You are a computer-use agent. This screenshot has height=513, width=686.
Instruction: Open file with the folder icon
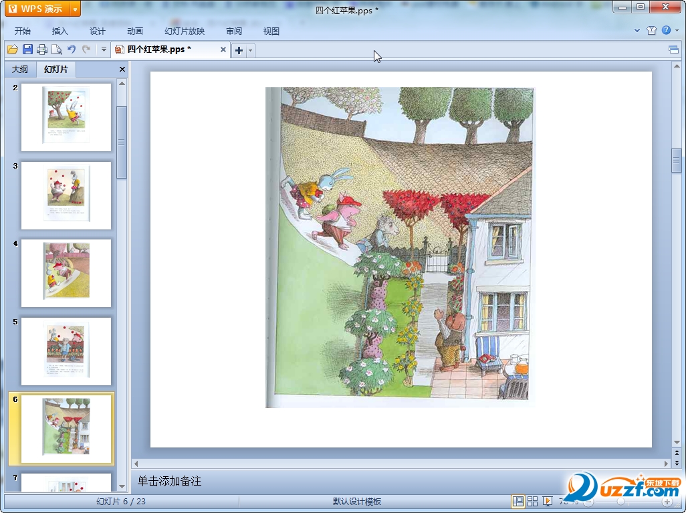pos(12,49)
